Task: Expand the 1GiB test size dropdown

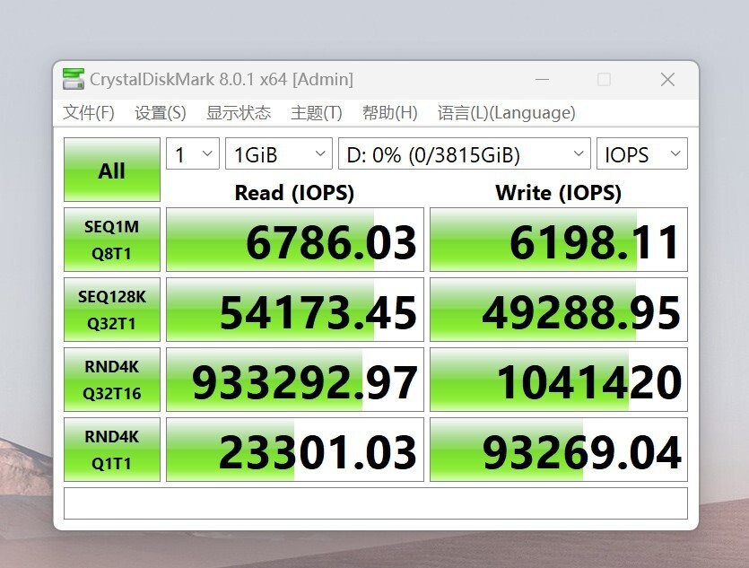Action: click(279, 153)
